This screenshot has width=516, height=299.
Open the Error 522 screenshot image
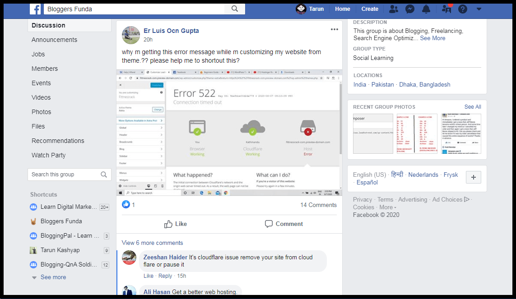click(229, 133)
